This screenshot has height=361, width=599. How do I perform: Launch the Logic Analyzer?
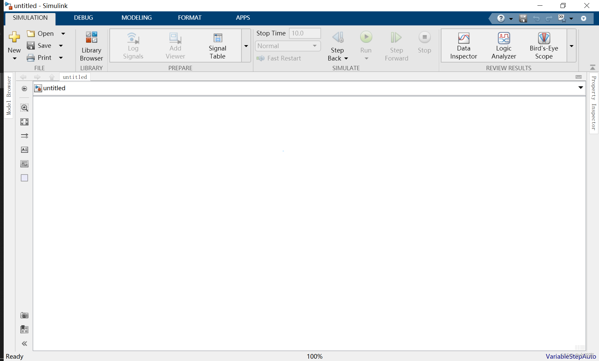[504, 46]
